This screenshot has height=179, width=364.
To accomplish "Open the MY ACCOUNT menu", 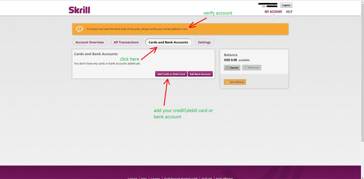I will coord(273,11).
